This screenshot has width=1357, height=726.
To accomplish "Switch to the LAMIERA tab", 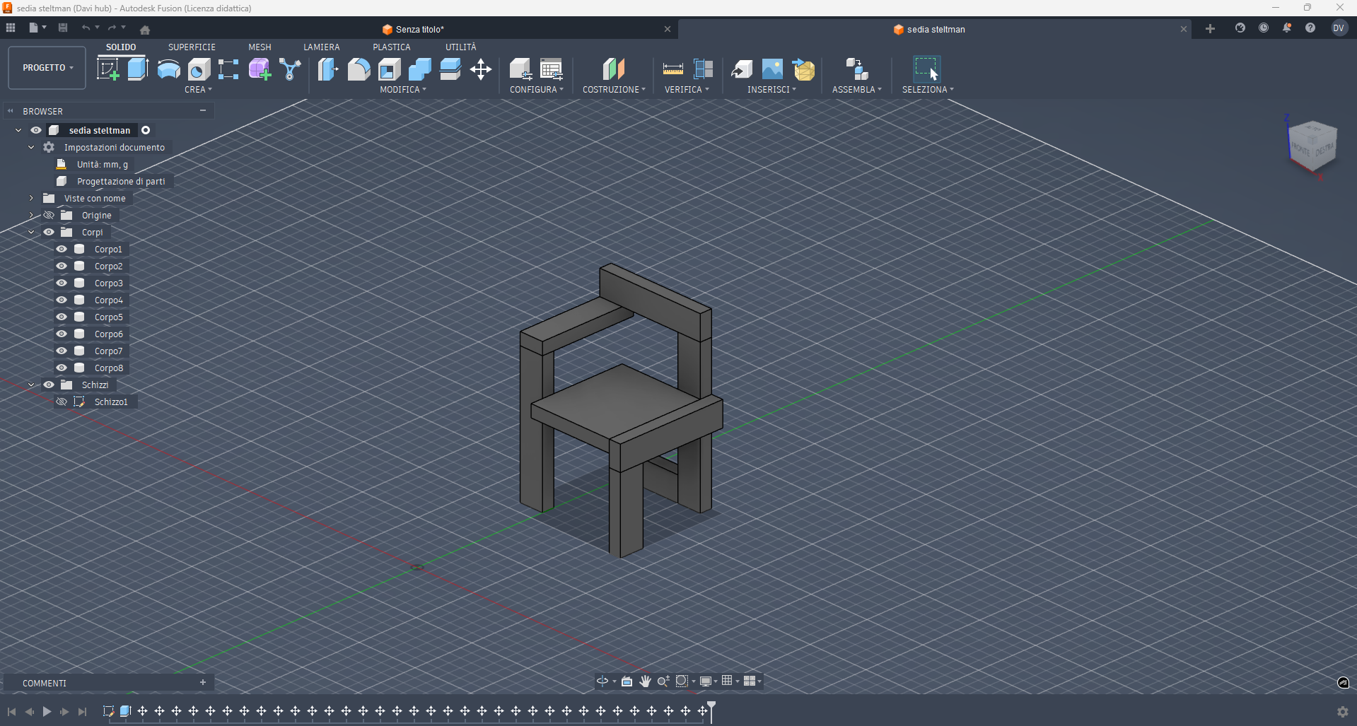I will point(321,47).
